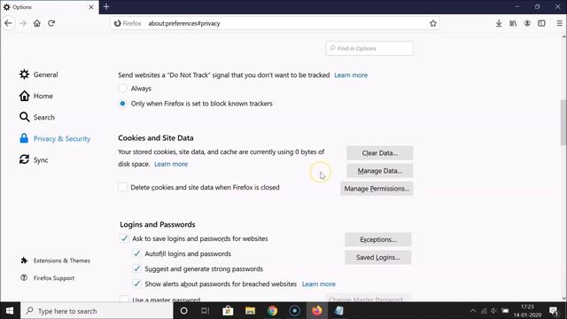This screenshot has width=567, height=319.
Task: Open Learn more about Do Not Track
Action: 351,74
